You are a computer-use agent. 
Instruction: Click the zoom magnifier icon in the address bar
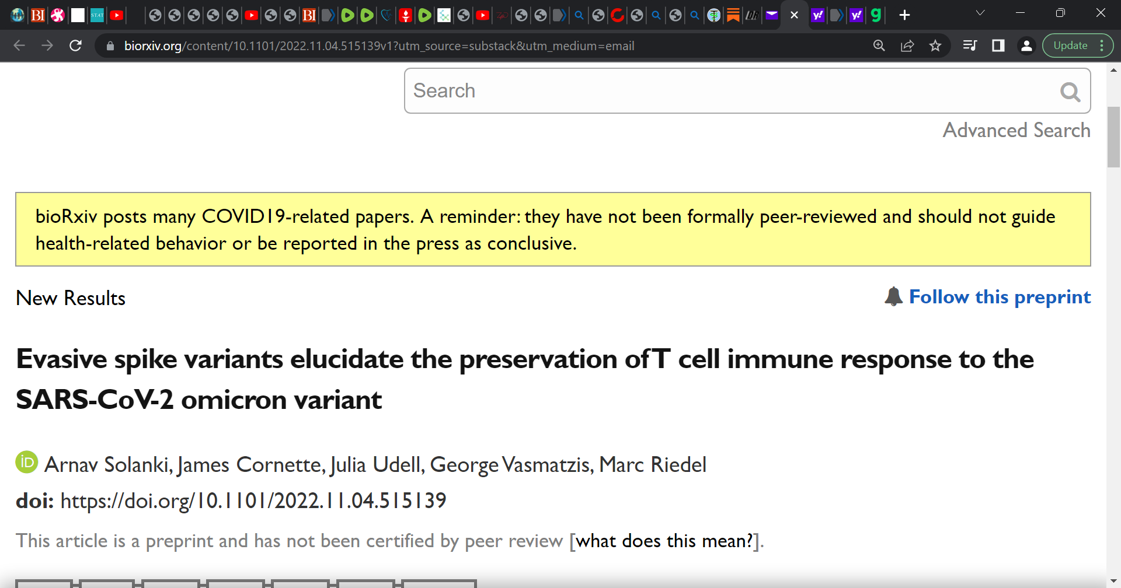tap(879, 45)
